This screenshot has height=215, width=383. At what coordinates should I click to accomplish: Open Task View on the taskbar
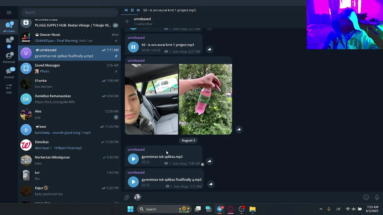198,209
